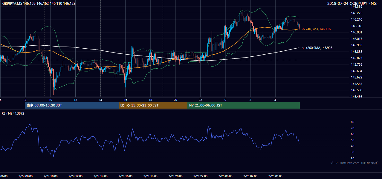Click the 145.888 price axis label
Image resolution: width=382 pixels, height=179 pixels.
pyautogui.click(x=356, y=52)
